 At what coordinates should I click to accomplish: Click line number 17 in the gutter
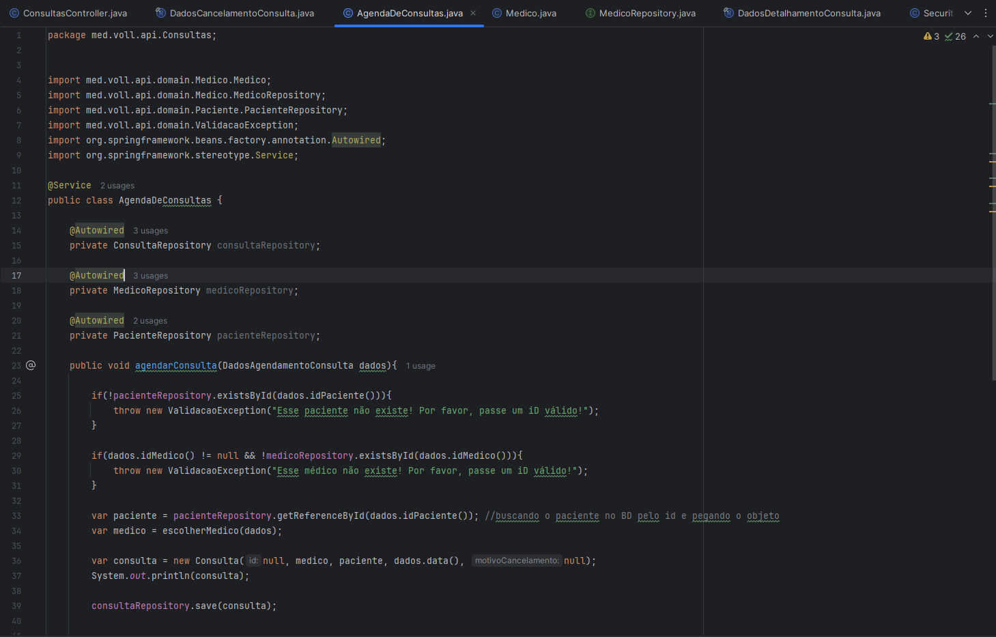point(16,275)
